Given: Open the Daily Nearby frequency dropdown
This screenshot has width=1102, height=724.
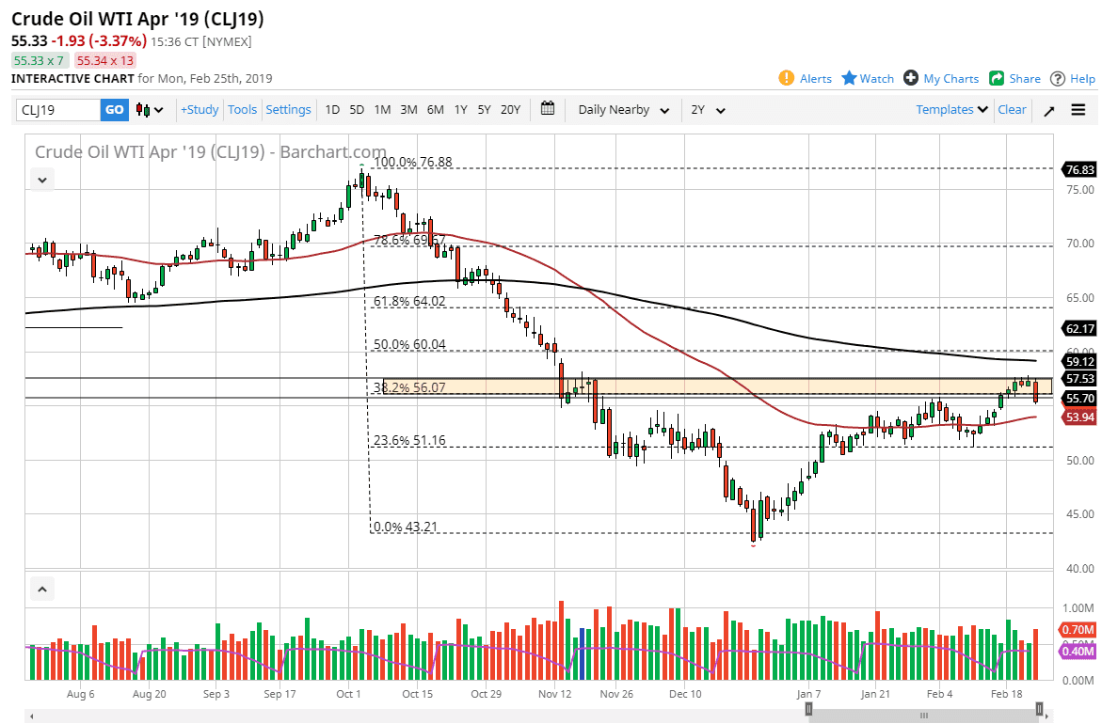Looking at the screenshot, I should click(622, 110).
